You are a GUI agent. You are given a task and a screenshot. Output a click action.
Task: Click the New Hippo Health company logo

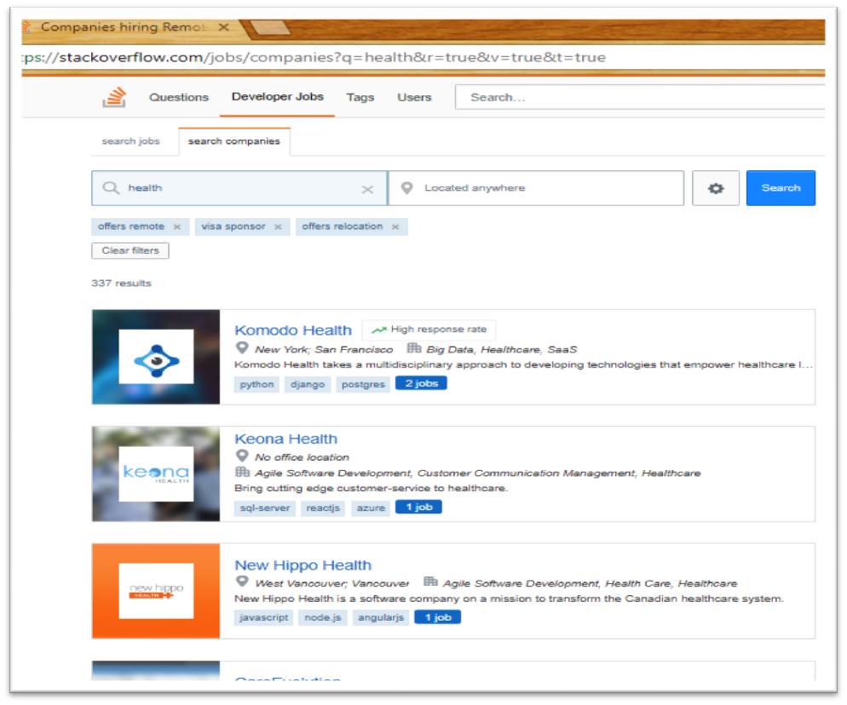tap(156, 591)
